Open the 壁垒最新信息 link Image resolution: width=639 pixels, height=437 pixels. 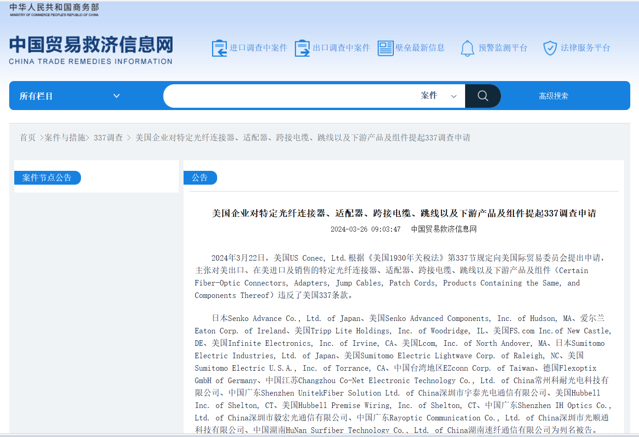coord(420,48)
